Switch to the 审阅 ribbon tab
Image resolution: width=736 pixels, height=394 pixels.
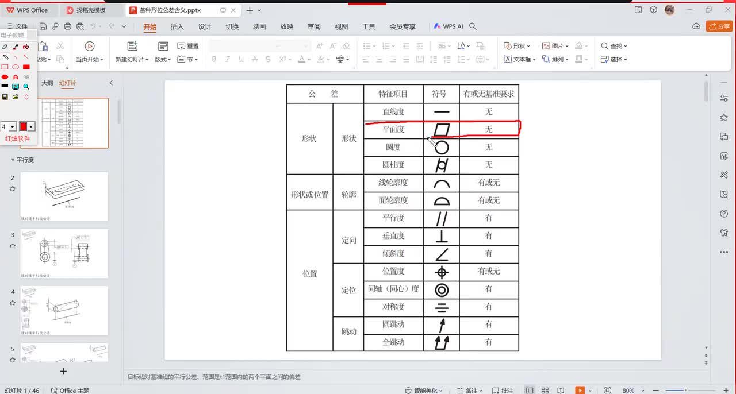[314, 26]
